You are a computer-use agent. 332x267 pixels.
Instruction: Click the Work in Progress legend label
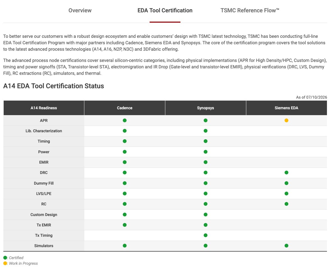23,263
